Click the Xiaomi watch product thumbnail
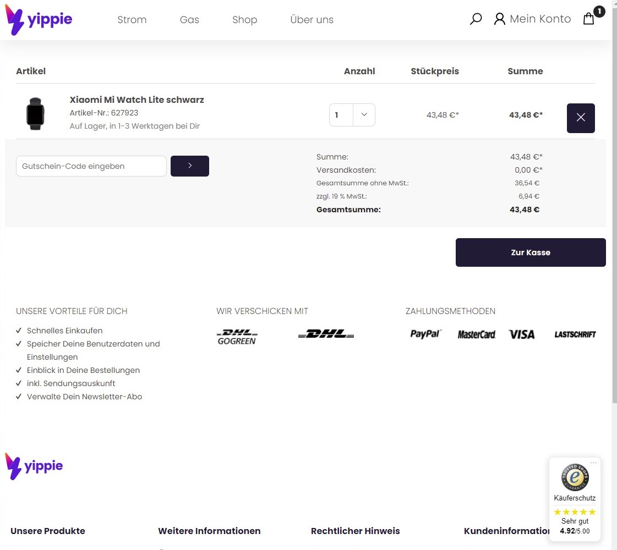This screenshot has height=550, width=617. pos(35,114)
